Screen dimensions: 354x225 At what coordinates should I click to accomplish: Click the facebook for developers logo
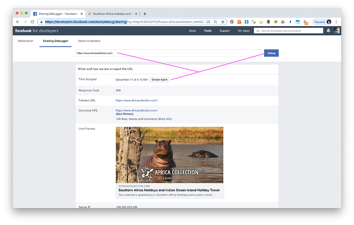[36, 31]
